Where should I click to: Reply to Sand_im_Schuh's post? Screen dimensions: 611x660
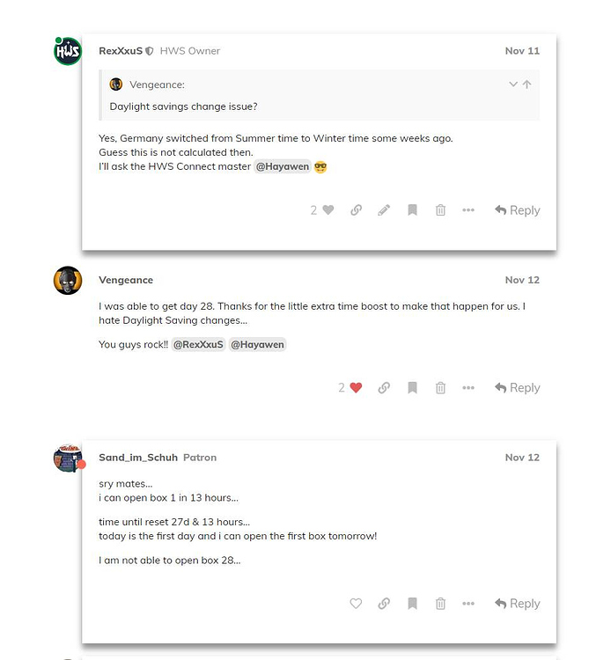pyautogui.click(x=517, y=604)
